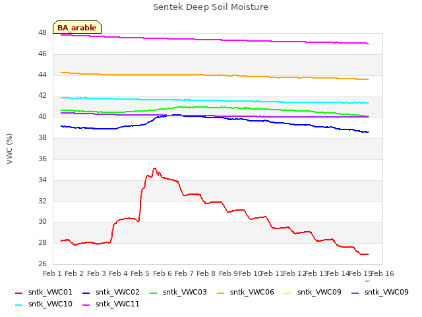Click the 26 y-axis tick label
The height and width of the screenshot is (317, 422).
click(42, 264)
